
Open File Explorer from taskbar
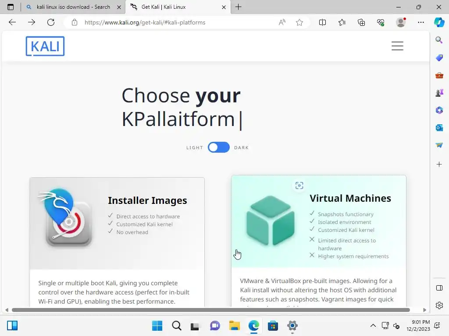click(x=234, y=325)
